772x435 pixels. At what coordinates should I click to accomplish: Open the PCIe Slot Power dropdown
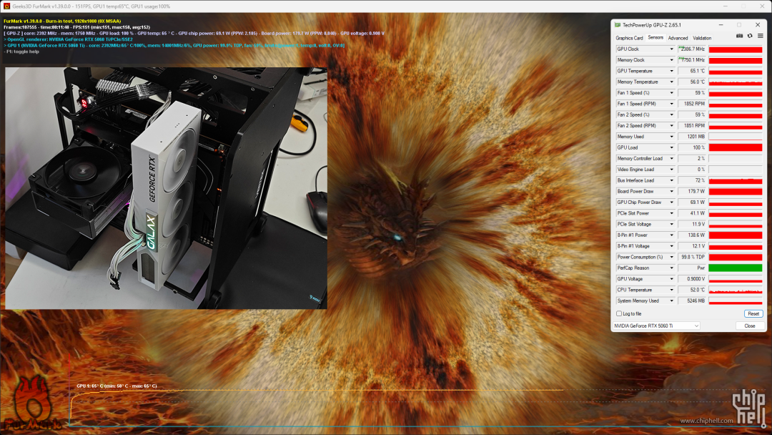click(671, 213)
